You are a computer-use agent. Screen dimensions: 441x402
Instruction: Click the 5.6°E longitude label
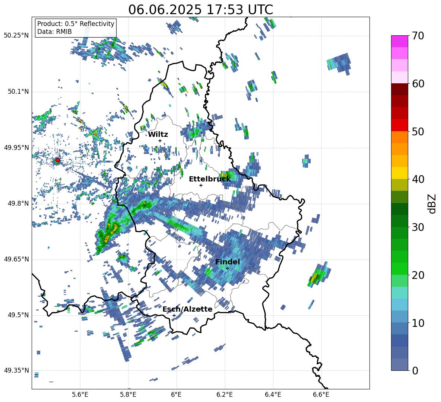tap(80, 395)
